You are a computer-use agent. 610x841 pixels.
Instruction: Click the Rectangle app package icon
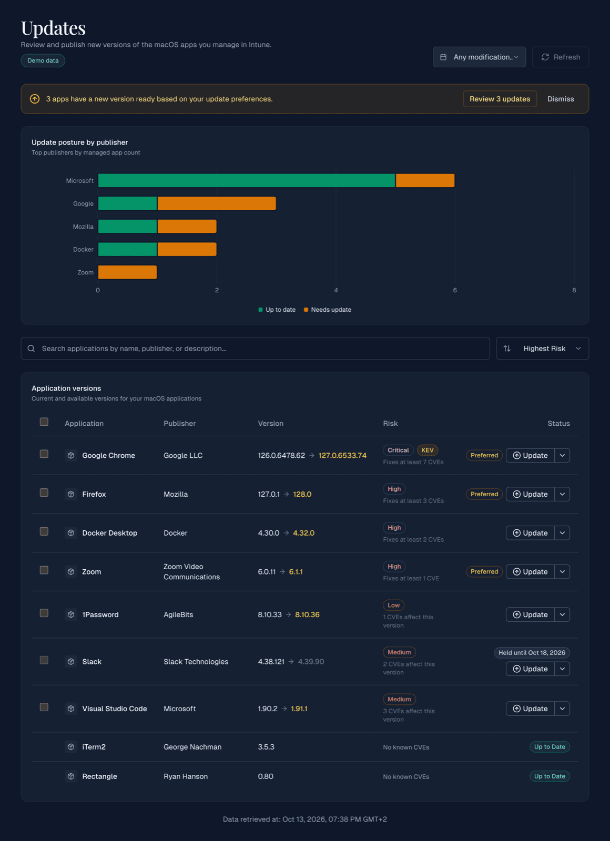[71, 776]
